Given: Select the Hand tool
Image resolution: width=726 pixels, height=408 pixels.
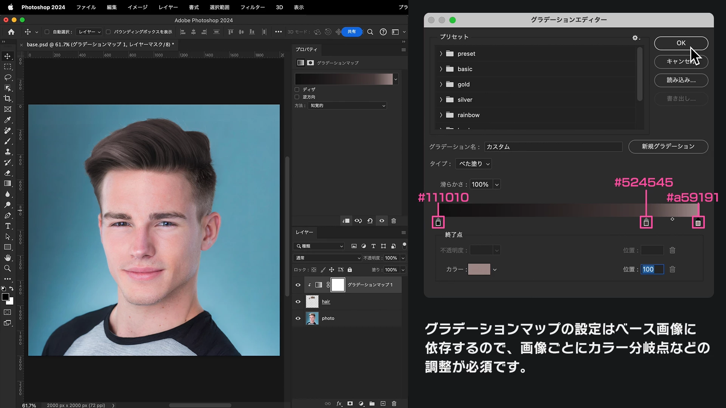Looking at the screenshot, I should tap(8, 258).
